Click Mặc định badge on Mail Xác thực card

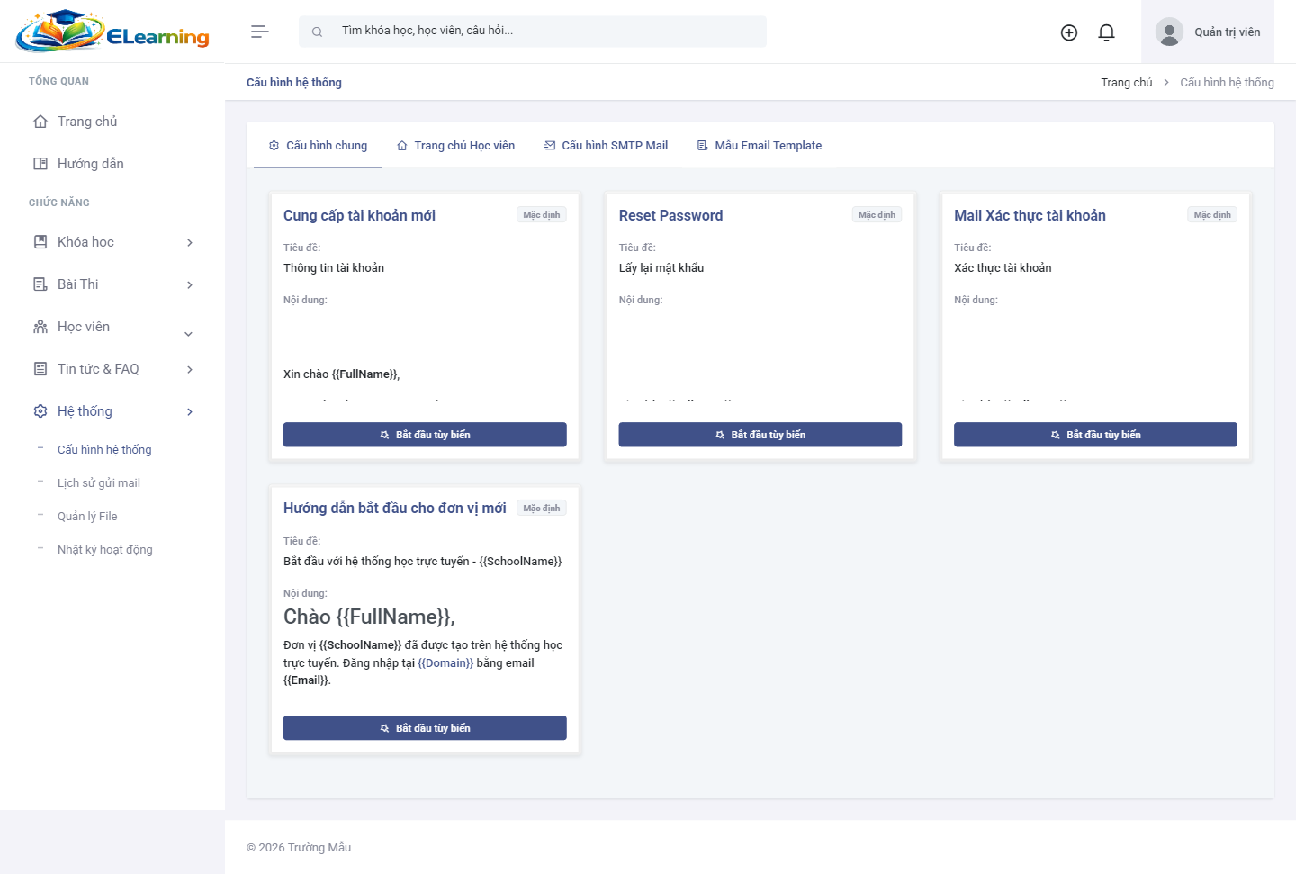pyautogui.click(x=1212, y=214)
